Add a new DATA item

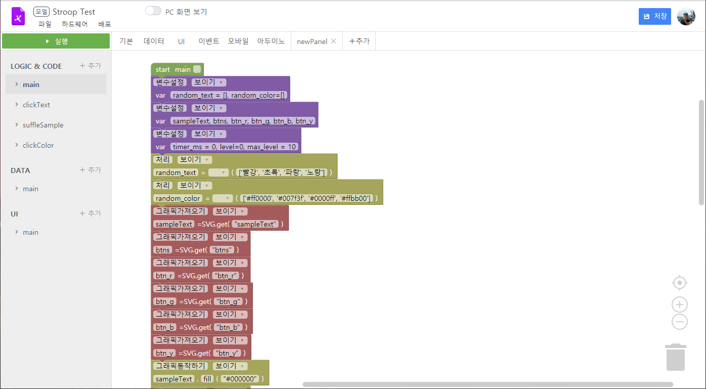(x=91, y=170)
